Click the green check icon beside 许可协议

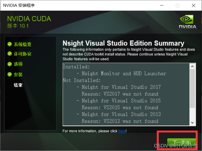[x=10, y=54]
